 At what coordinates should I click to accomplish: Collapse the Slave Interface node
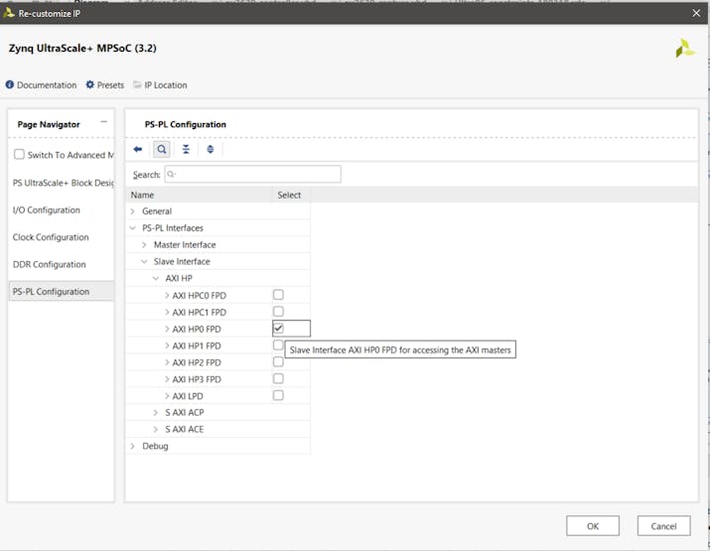tap(144, 261)
